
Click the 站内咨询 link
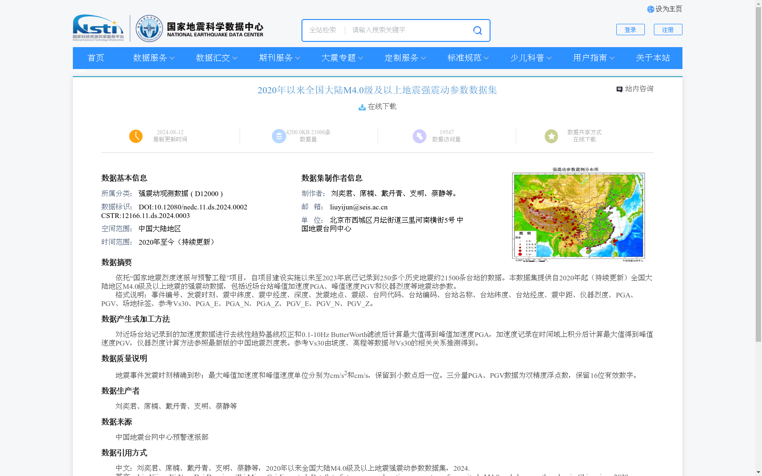click(x=639, y=89)
